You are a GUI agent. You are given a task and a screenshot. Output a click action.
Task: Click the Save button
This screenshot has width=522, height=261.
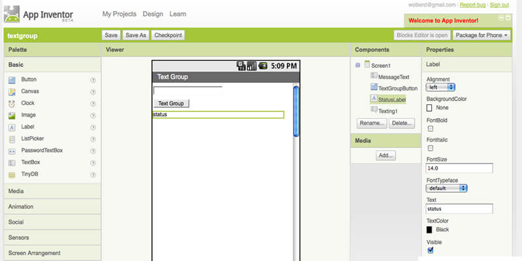[x=111, y=35]
